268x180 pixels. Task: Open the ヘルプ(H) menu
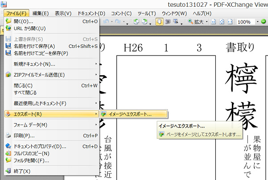tap(202, 13)
